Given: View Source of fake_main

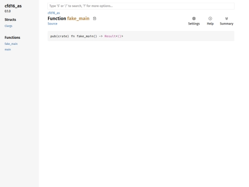Looking at the screenshot, I should pyautogui.click(x=53, y=24).
